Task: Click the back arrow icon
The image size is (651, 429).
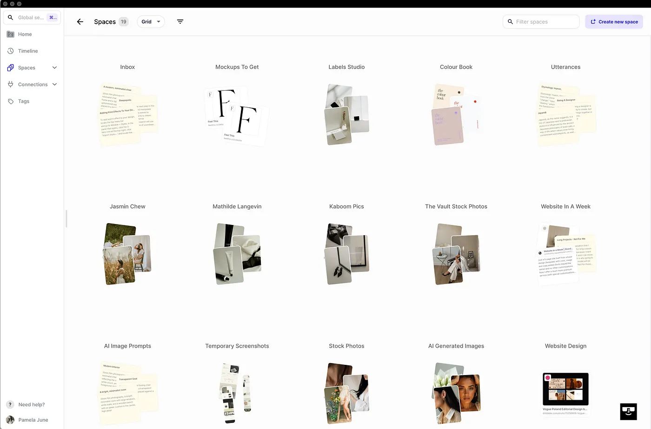Action: [80, 22]
